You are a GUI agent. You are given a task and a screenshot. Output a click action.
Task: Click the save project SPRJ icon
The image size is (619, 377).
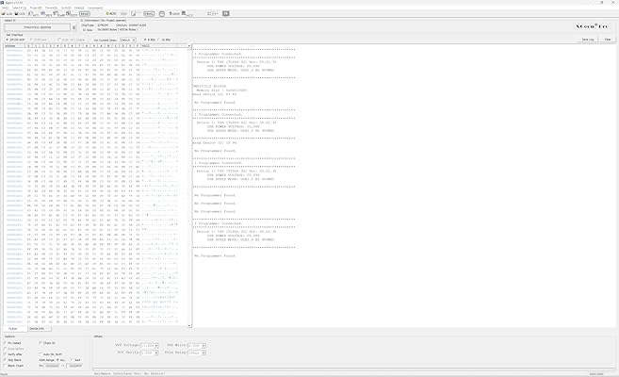pos(46,14)
